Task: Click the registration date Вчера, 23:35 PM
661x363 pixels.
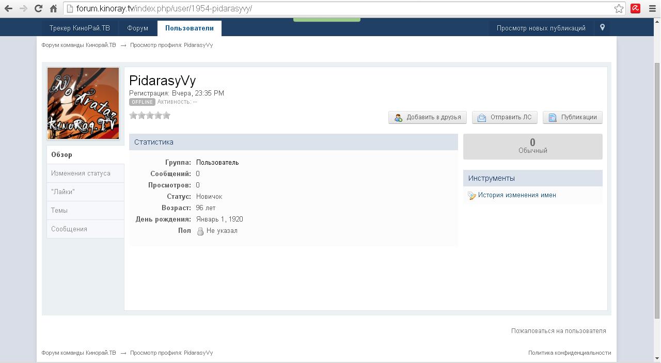Action: [198, 93]
